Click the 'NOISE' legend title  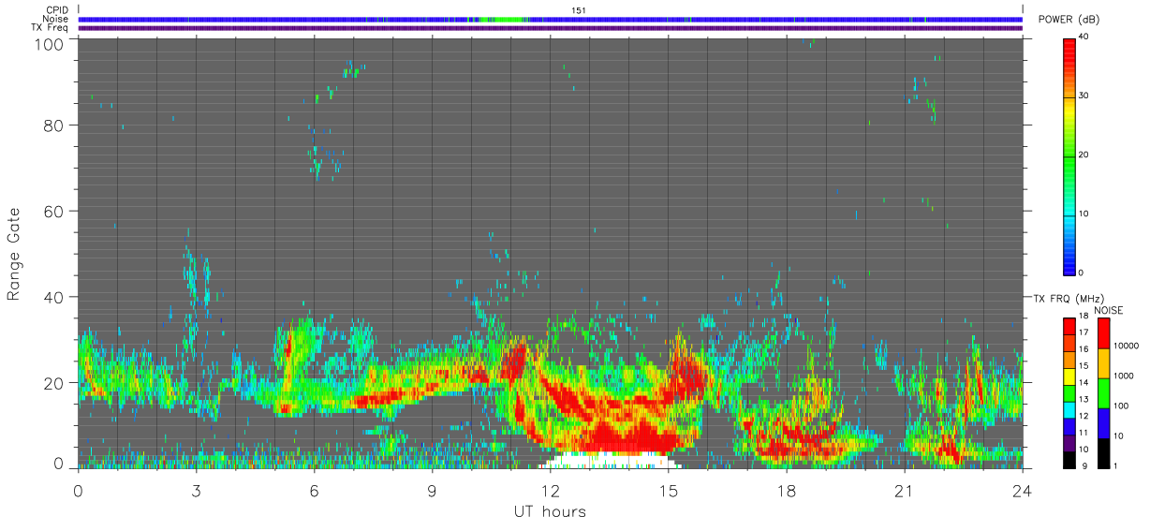pyautogui.click(x=1109, y=310)
